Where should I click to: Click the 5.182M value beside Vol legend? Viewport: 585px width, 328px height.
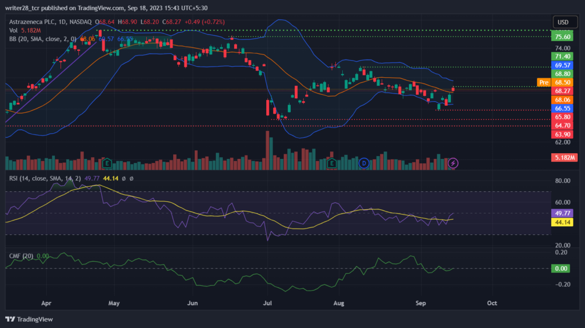[31, 30]
